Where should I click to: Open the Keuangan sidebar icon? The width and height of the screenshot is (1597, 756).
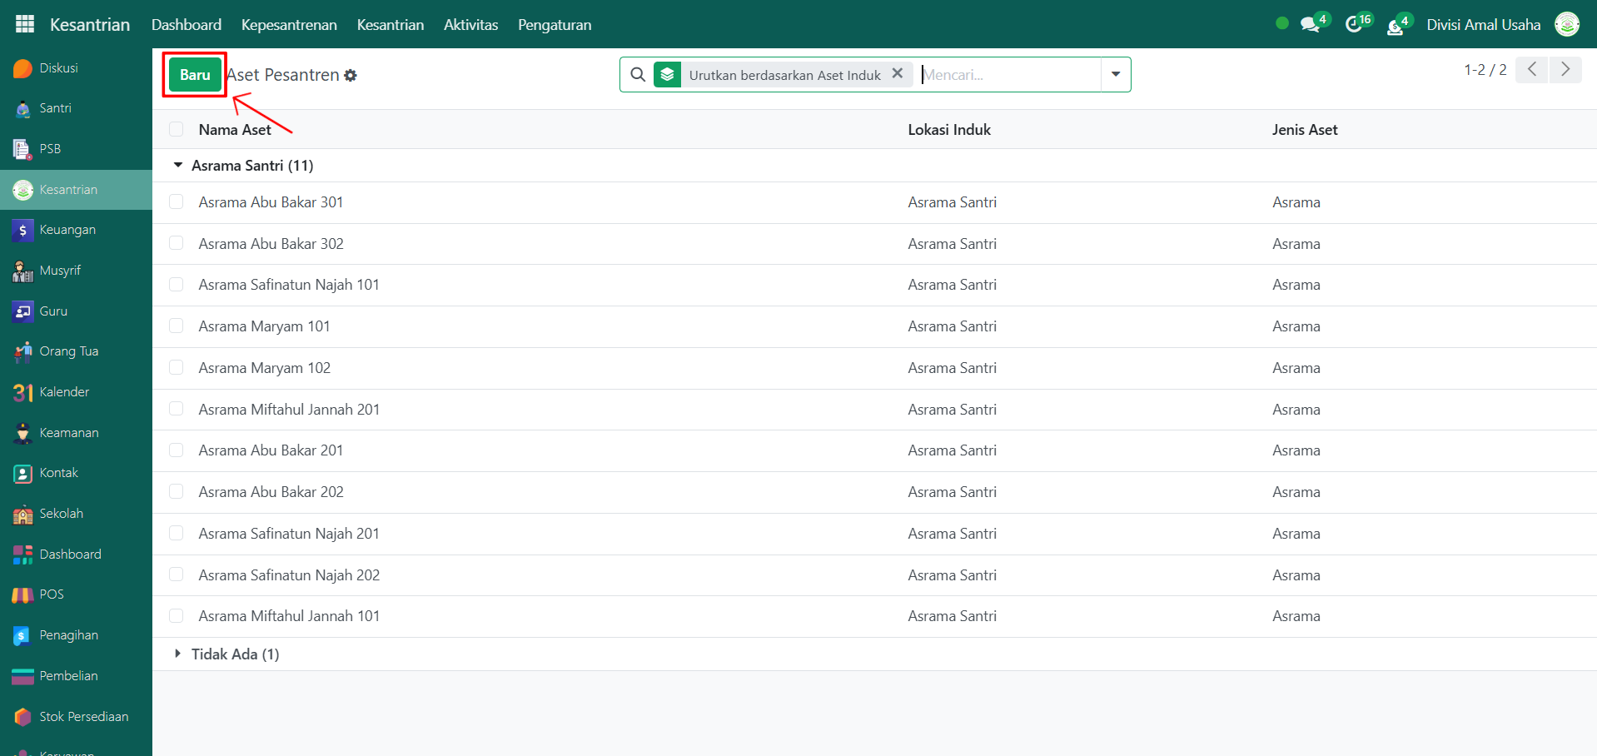pyautogui.click(x=23, y=231)
